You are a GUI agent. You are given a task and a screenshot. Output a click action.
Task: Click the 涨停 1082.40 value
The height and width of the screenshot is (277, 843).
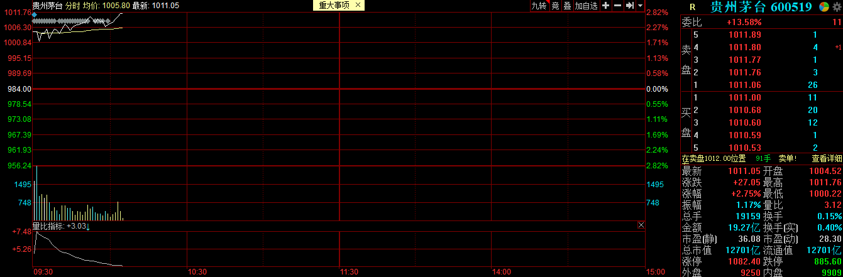[744, 261]
